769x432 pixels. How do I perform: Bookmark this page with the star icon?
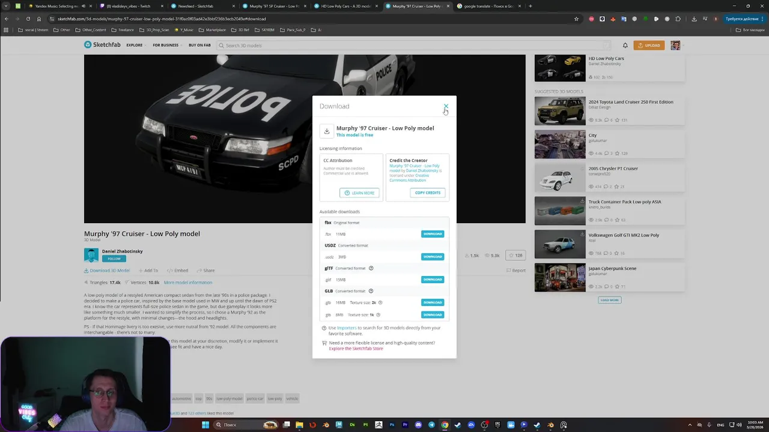pyautogui.click(x=576, y=19)
